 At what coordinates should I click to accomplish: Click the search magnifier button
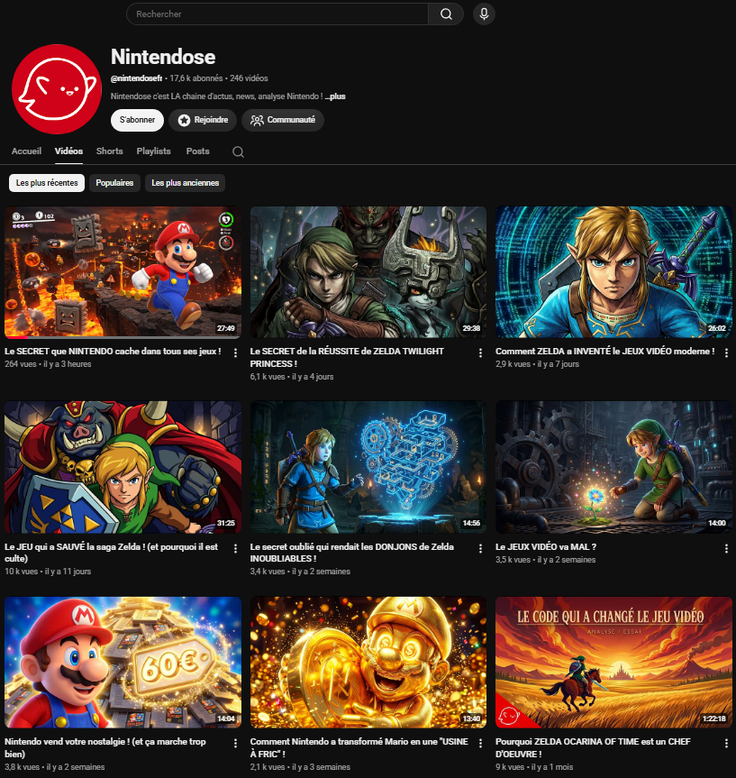click(x=446, y=14)
